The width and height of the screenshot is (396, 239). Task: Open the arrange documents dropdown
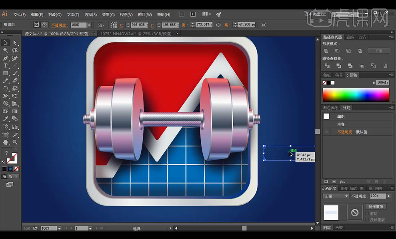tap(207, 14)
